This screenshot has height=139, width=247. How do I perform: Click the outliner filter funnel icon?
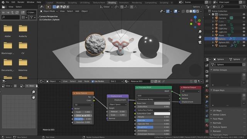tap(244, 7)
